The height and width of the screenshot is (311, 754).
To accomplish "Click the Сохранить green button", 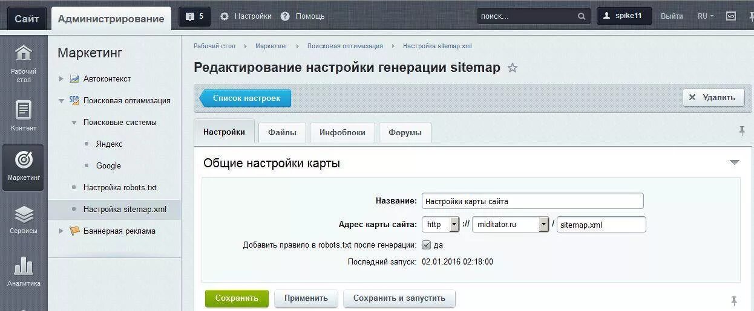I will 237,298.
